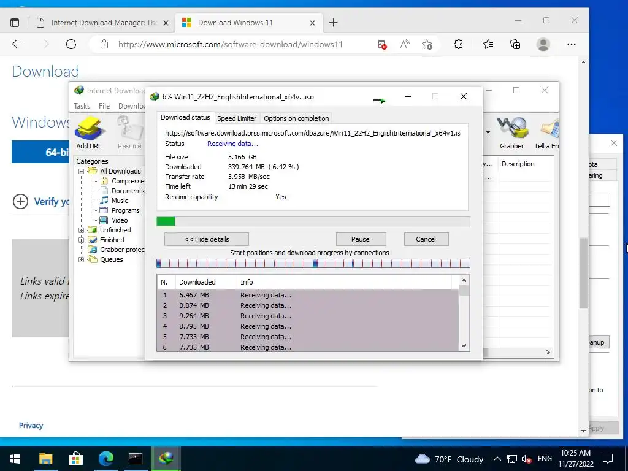Viewport: 628px width, 471px height.
Task: Click the 64-bit download button on webpage
Action: 40,152
